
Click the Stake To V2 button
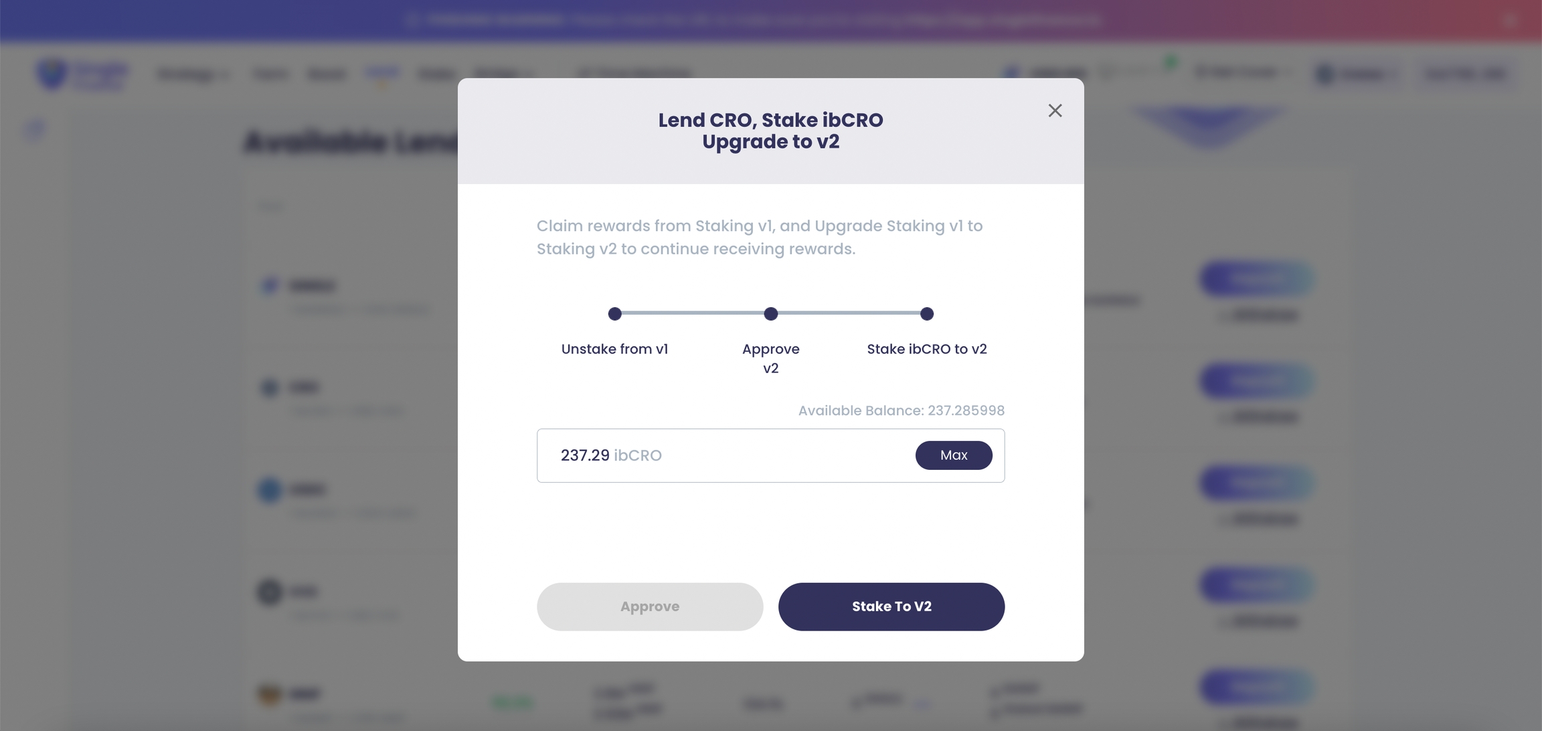[x=891, y=606]
